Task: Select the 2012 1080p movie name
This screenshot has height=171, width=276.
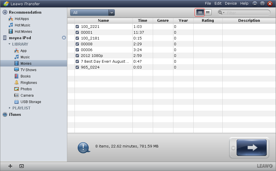Action: coord(92,56)
